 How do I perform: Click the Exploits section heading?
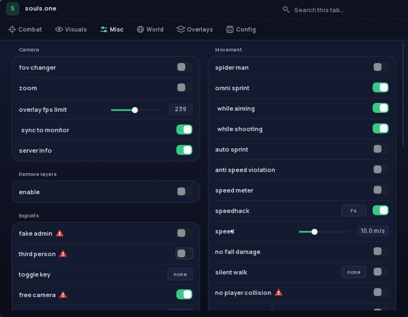pyautogui.click(x=29, y=216)
